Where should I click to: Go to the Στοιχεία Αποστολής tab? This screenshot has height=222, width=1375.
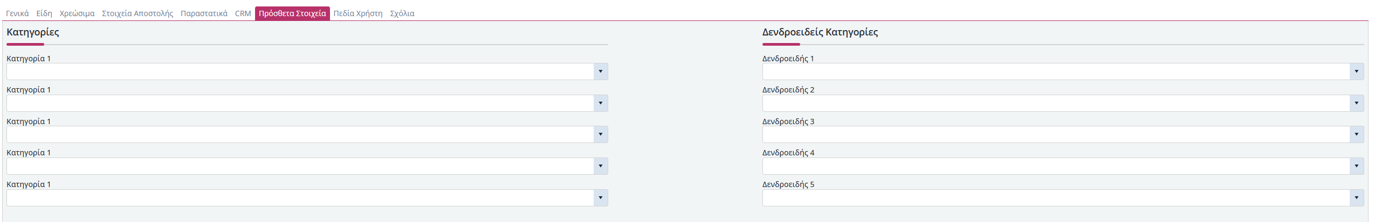tap(137, 13)
